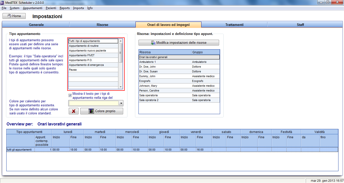
Task: Click the giovedì column header
Action: [x=164, y=132]
